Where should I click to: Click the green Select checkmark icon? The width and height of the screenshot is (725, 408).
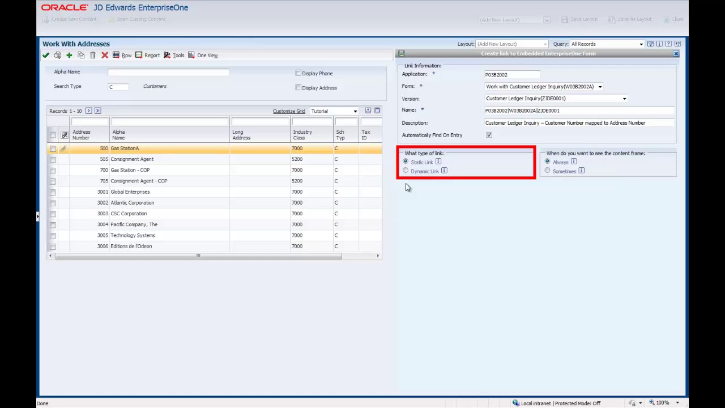pos(45,55)
